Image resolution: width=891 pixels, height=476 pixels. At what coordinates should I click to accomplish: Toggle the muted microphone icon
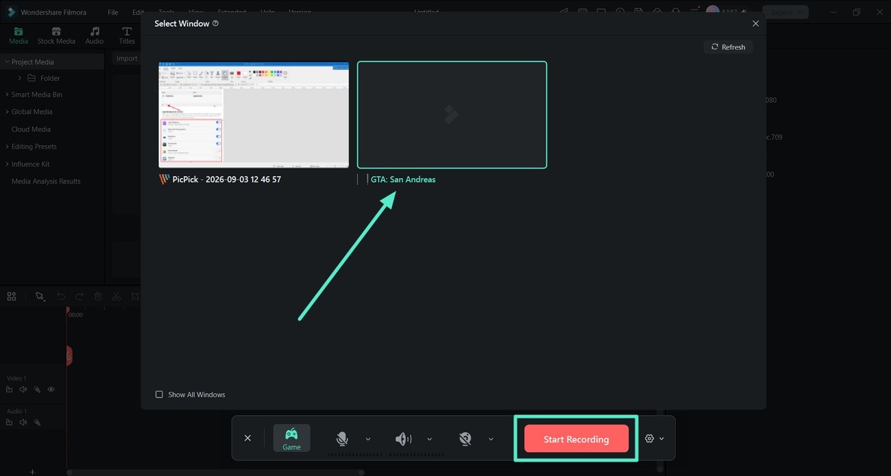342,439
